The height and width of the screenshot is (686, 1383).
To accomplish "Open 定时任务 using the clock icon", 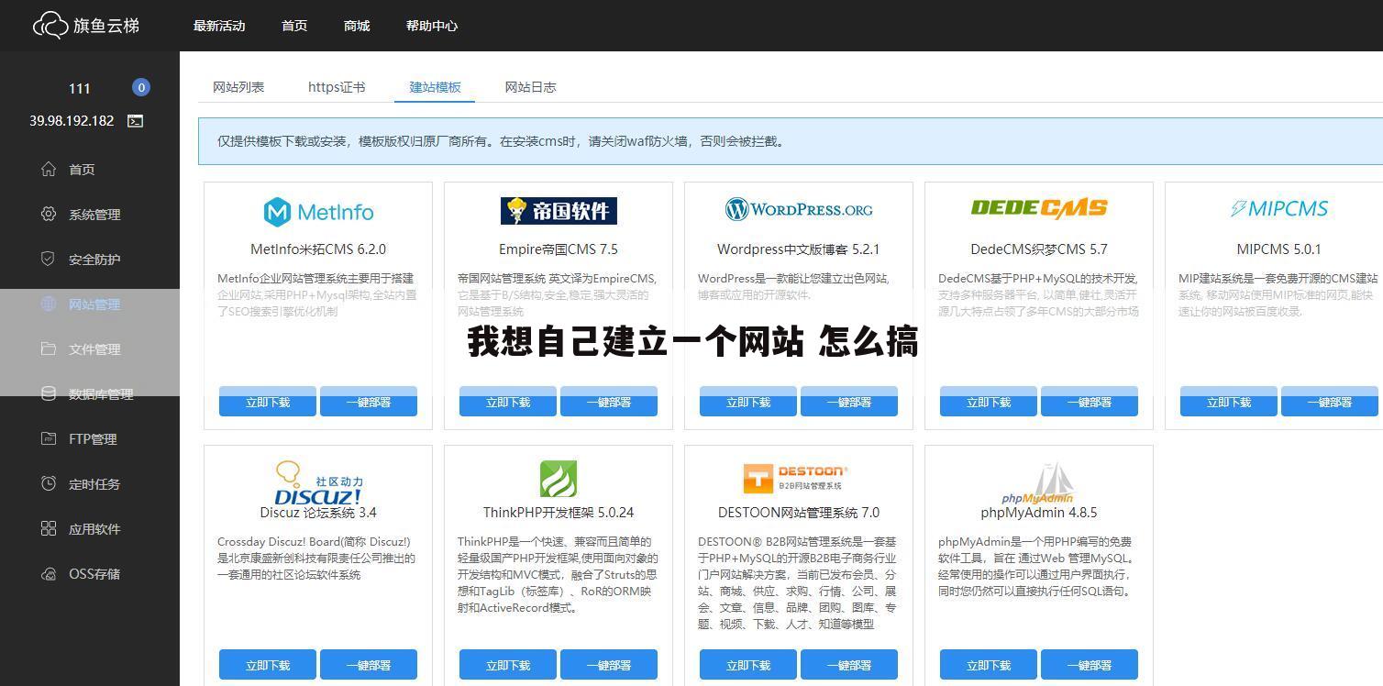I will click(49, 483).
